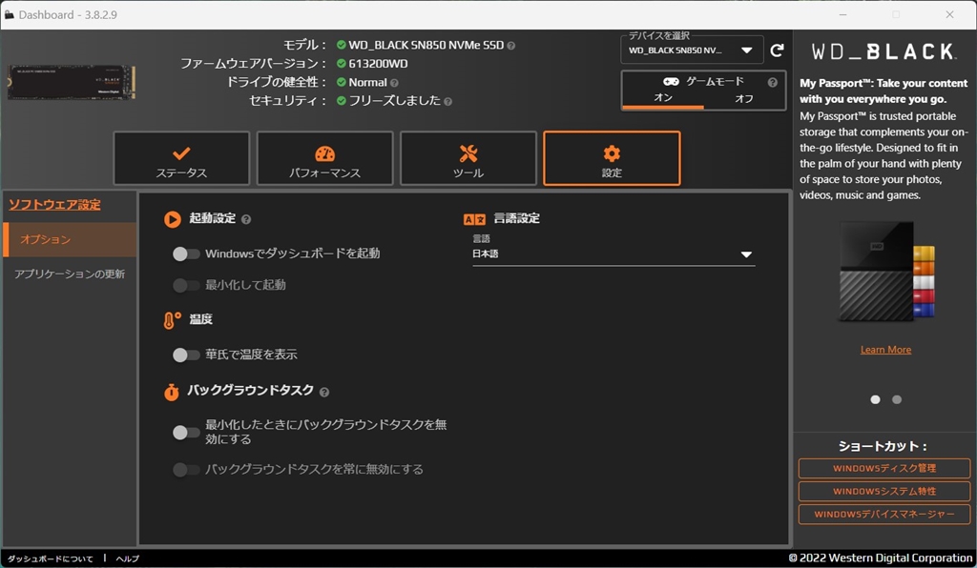The width and height of the screenshot is (977, 568).
Task: Open the デバイスを選択 dropdown
Action: (692, 51)
